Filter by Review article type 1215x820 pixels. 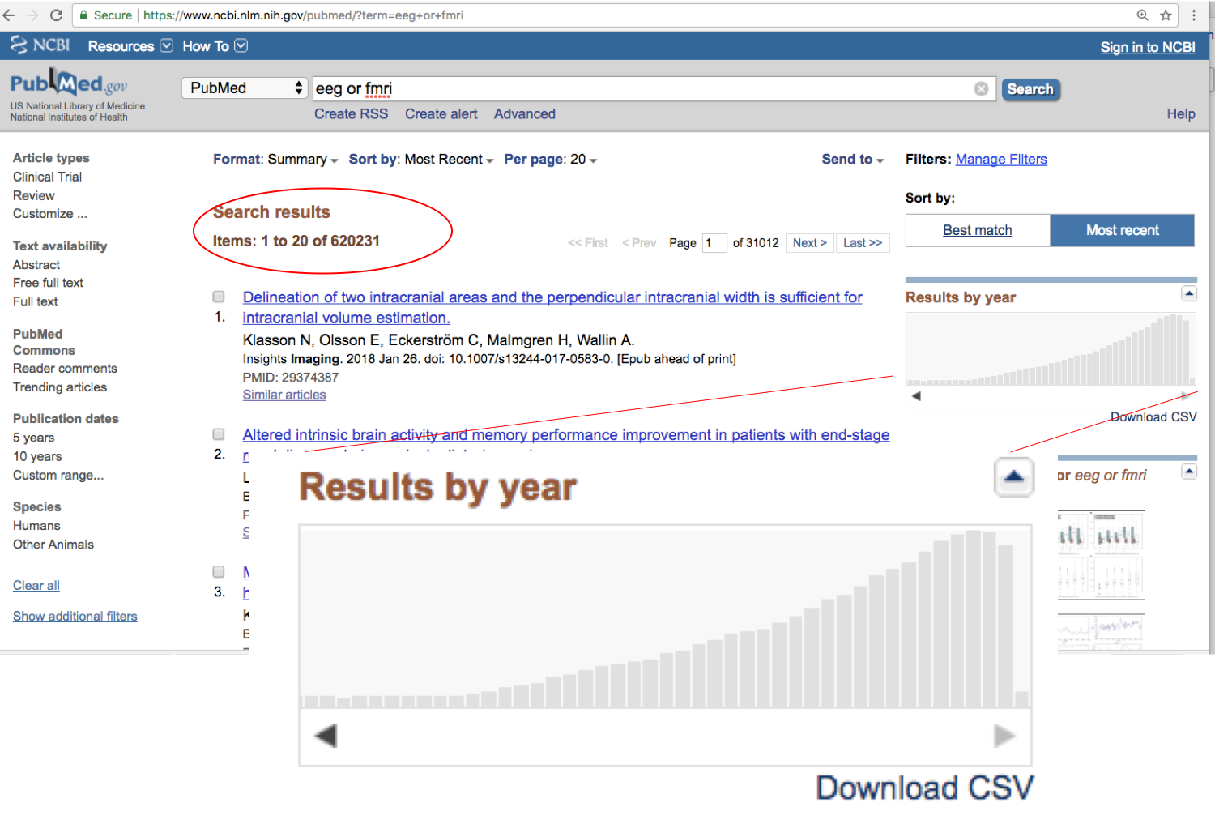tap(34, 195)
